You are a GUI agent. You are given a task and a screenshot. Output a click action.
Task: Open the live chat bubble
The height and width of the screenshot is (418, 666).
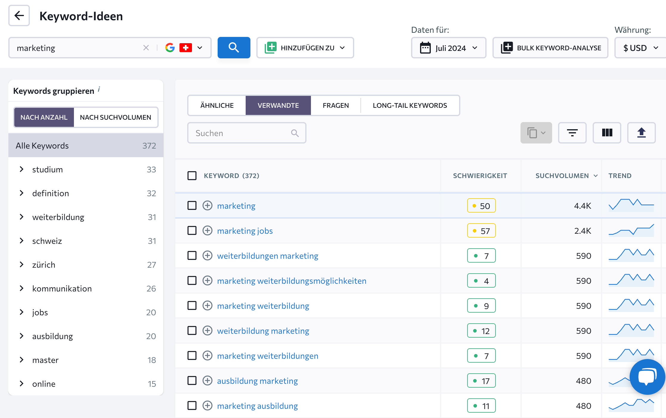pyautogui.click(x=647, y=377)
